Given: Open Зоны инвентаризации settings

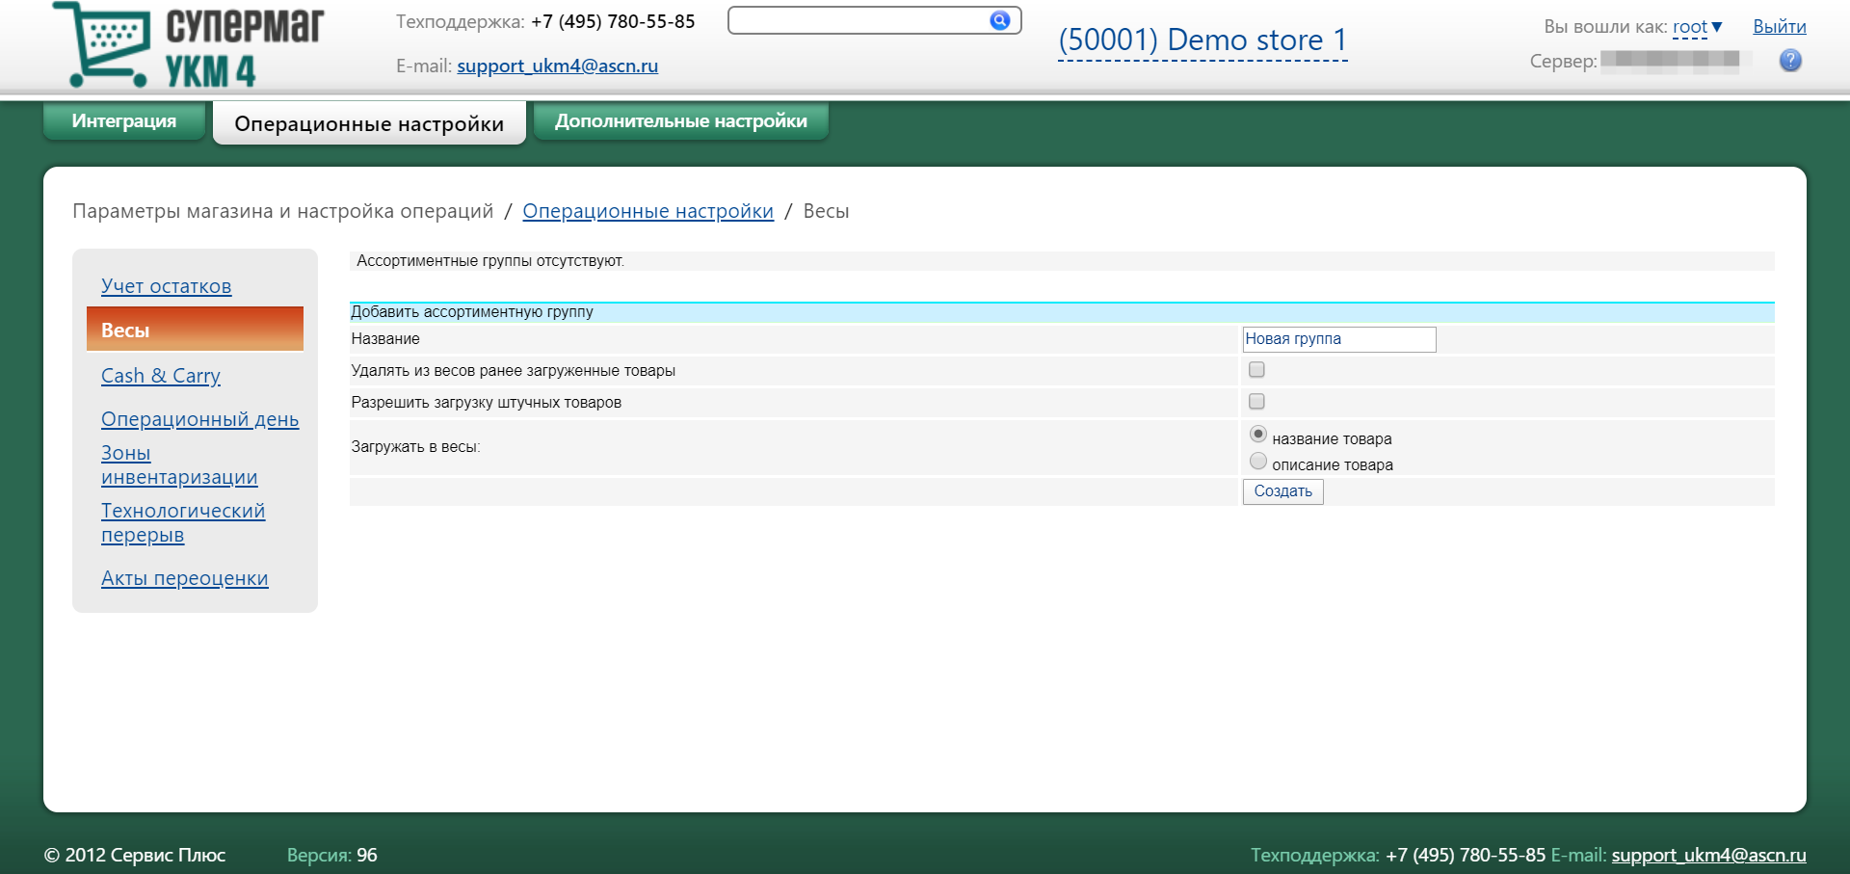Looking at the screenshot, I should point(179,464).
